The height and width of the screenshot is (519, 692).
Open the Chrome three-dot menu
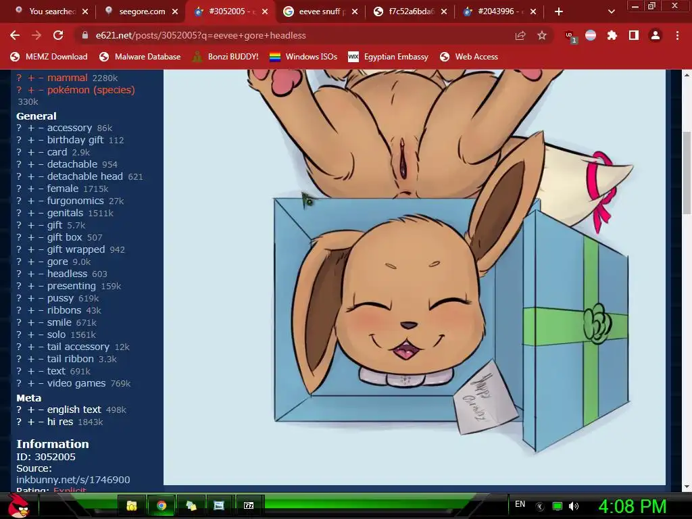point(677,35)
